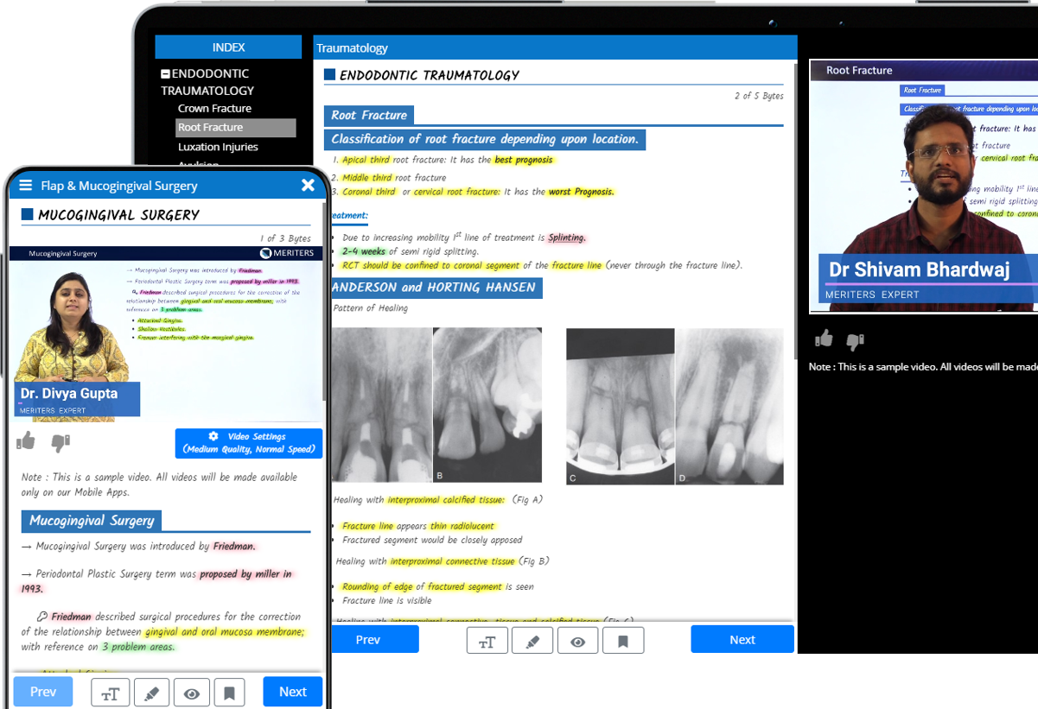The width and height of the screenshot is (1038, 709).
Task: Click 'Classification of root fracture' heading
Action: coord(485,139)
